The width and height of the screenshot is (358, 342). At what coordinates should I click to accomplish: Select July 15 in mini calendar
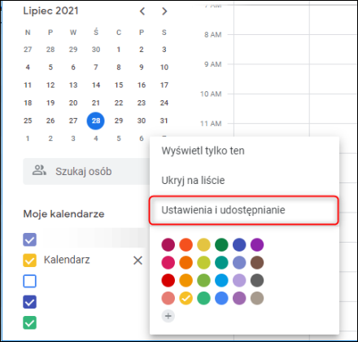(x=119, y=85)
